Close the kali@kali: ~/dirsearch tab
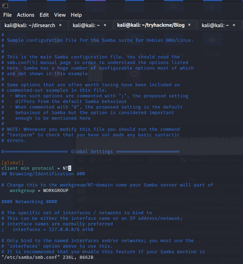This screenshot has height=264, width=243. pos(60,25)
